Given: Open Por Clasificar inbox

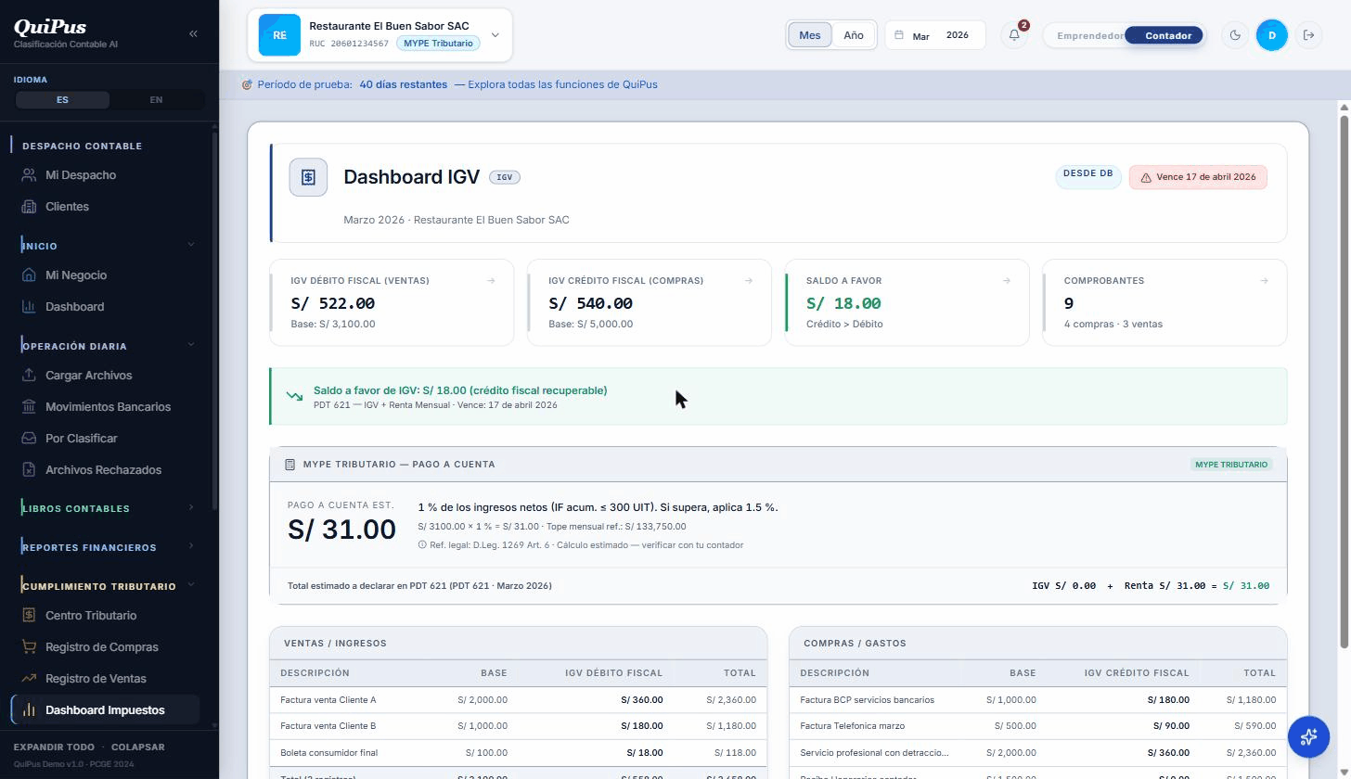Looking at the screenshot, I should click(x=104, y=439).
